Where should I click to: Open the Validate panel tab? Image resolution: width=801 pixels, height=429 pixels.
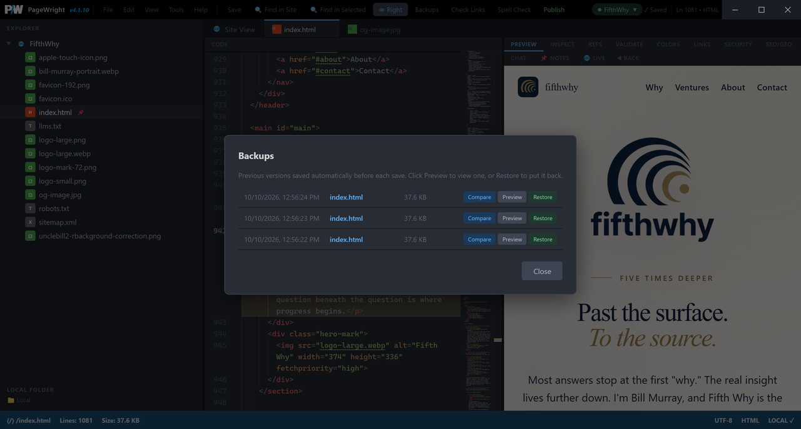pyautogui.click(x=629, y=44)
